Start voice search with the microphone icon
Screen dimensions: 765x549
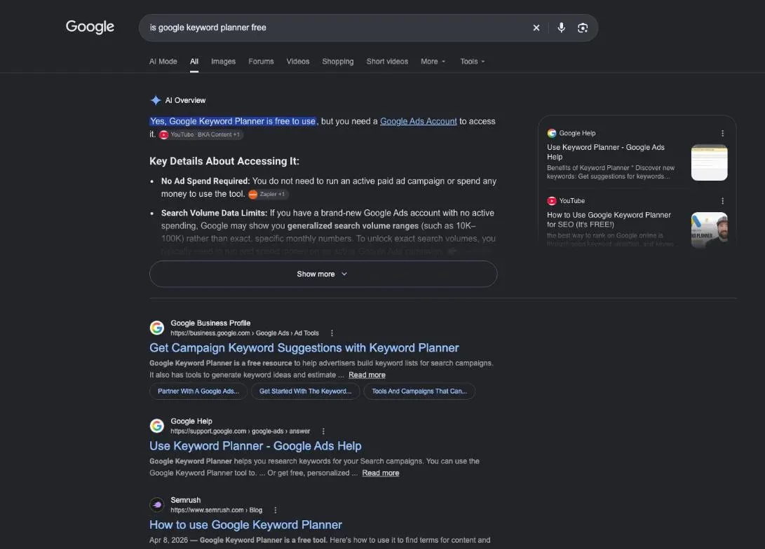coord(562,28)
